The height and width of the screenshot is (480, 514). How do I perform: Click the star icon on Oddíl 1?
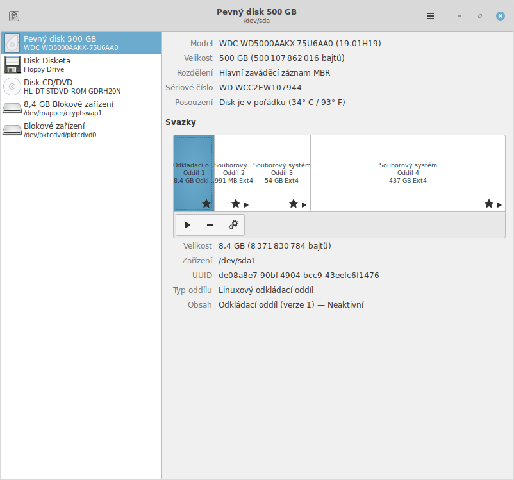click(x=206, y=204)
